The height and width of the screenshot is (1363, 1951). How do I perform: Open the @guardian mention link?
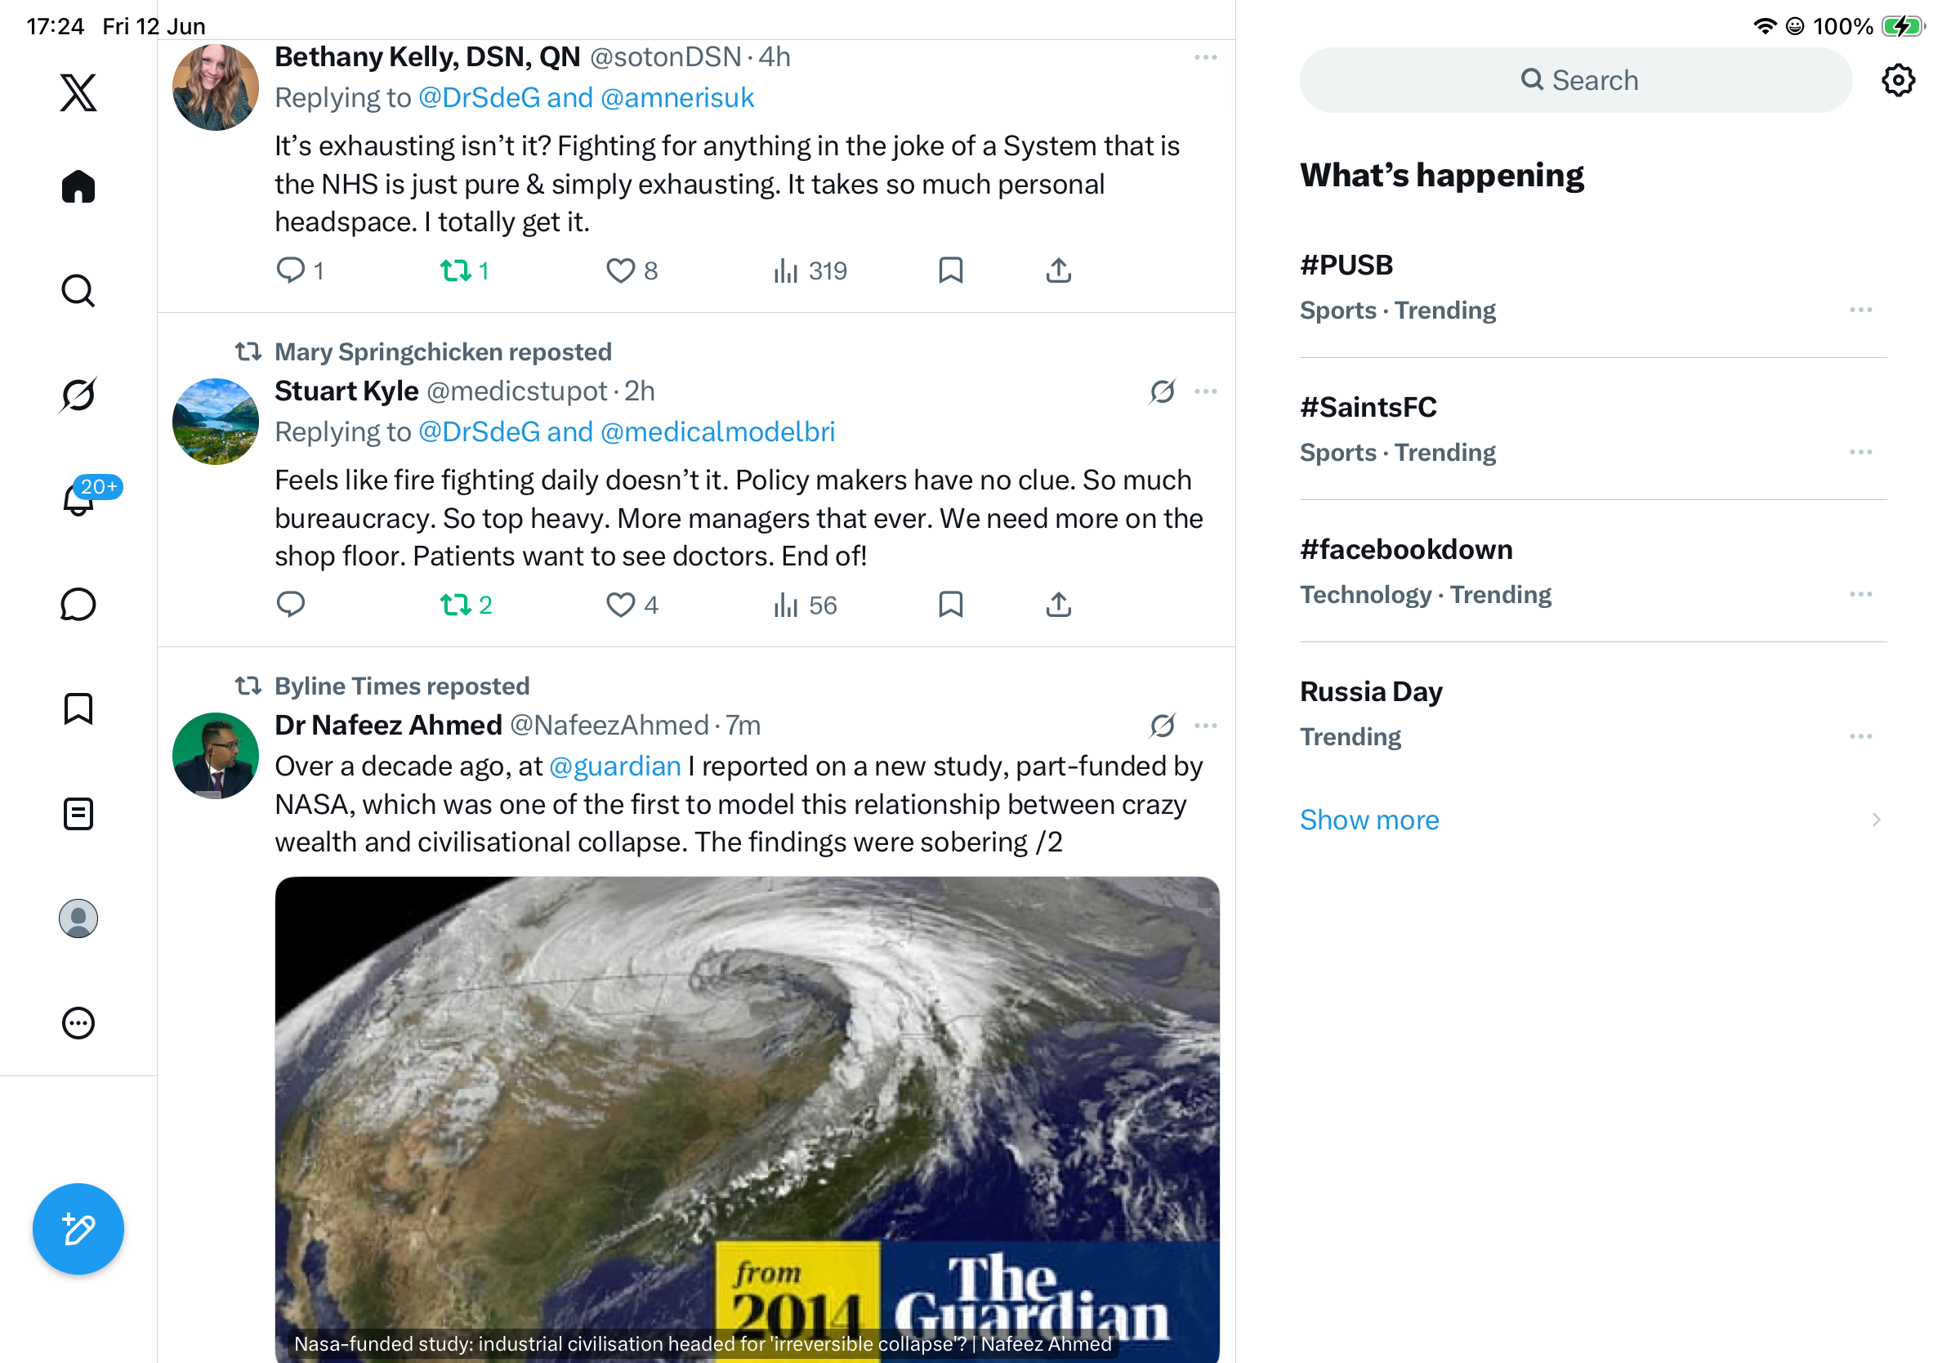click(x=615, y=766)
